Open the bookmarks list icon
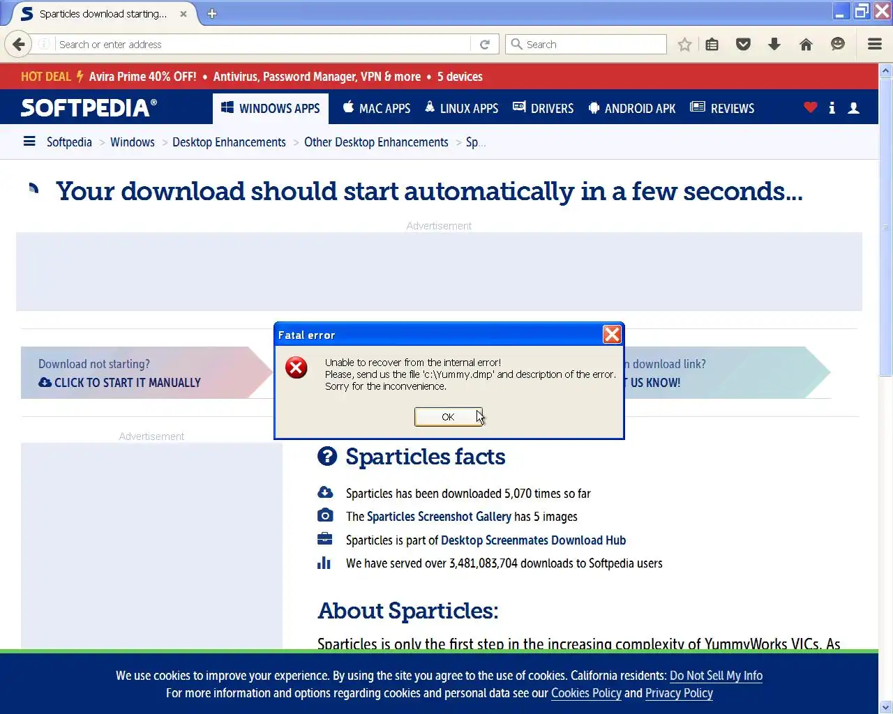The image size is (893, 714). coord(712,44)
